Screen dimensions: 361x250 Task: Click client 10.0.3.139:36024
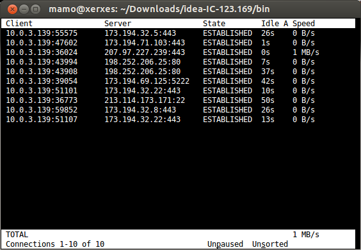coord(42,52)
